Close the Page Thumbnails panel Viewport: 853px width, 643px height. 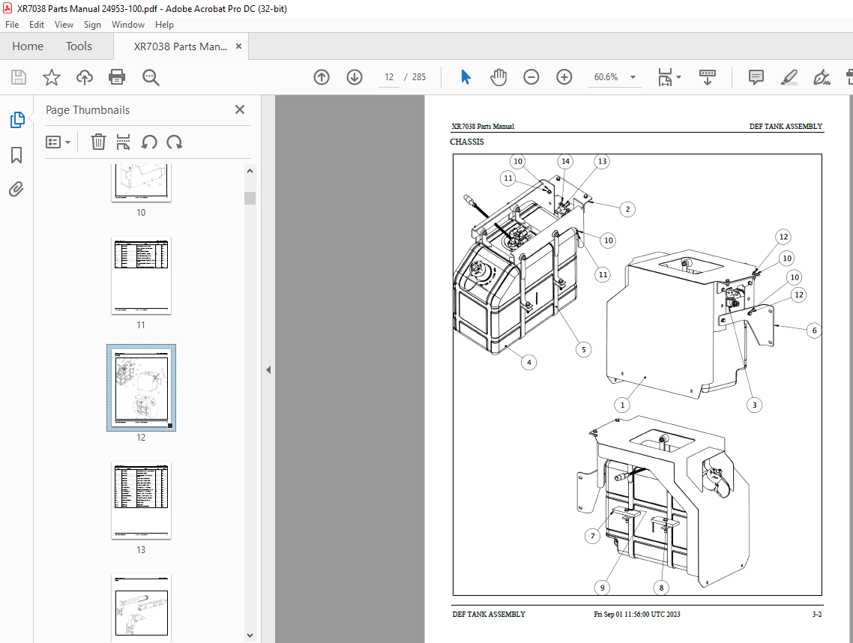[x=239, y=109]
